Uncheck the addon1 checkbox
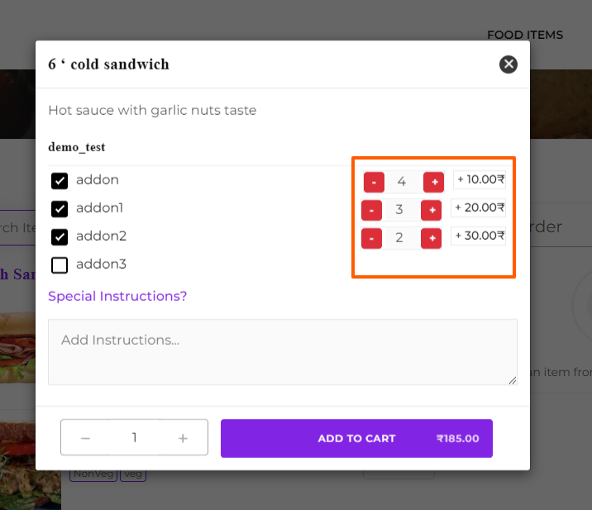The height and width of the screenshot is (510, 592). coord(60,209)
